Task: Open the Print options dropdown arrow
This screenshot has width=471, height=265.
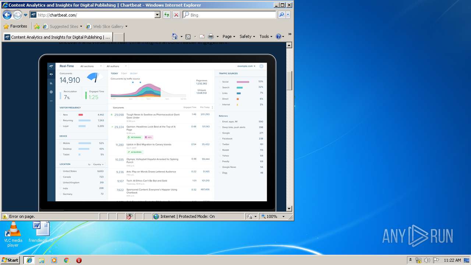Action: tap(217, 36)
